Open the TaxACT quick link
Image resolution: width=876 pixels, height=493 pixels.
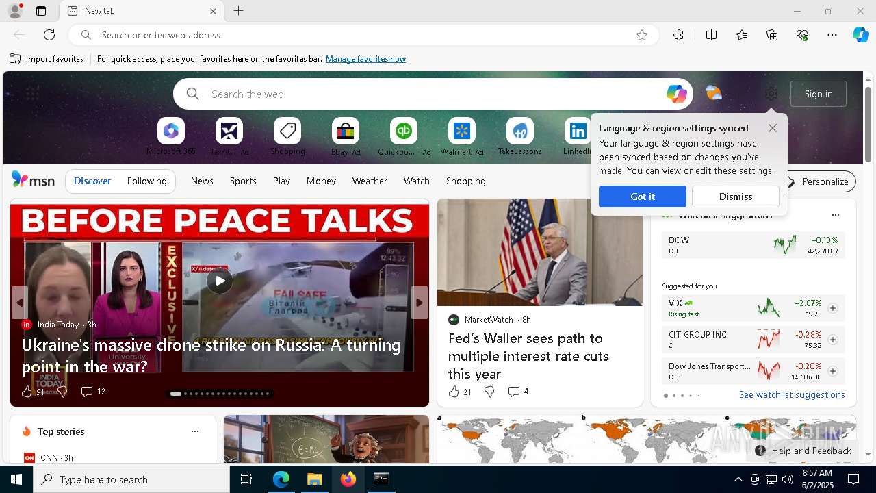[229, 136]
